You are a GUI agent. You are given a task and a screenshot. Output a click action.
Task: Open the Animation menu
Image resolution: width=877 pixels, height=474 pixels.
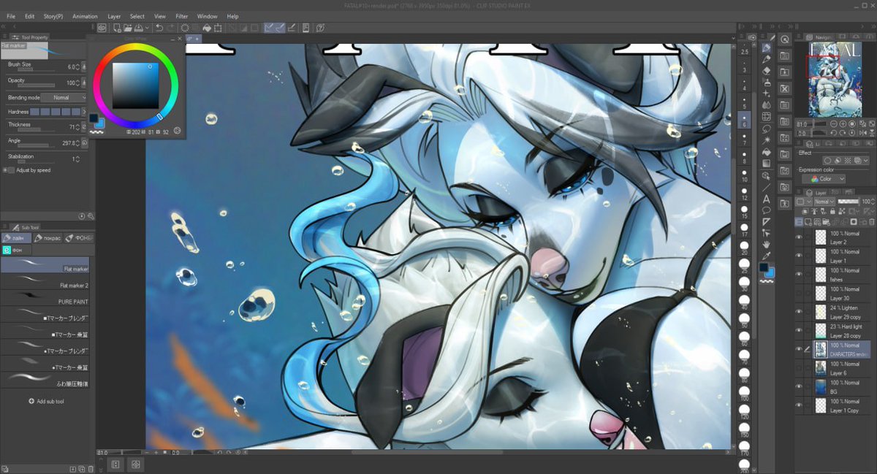[x=85, y=16]
